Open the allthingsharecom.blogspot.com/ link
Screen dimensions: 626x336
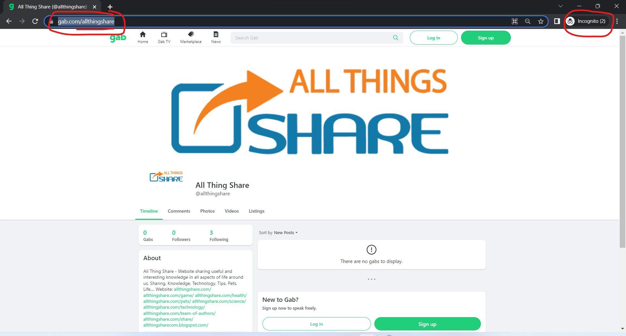(x=176, y=325)
